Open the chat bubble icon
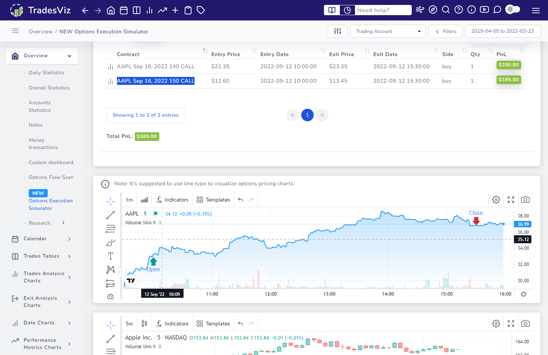This screenshot has height=355, width=548. [x=497, y=9]
